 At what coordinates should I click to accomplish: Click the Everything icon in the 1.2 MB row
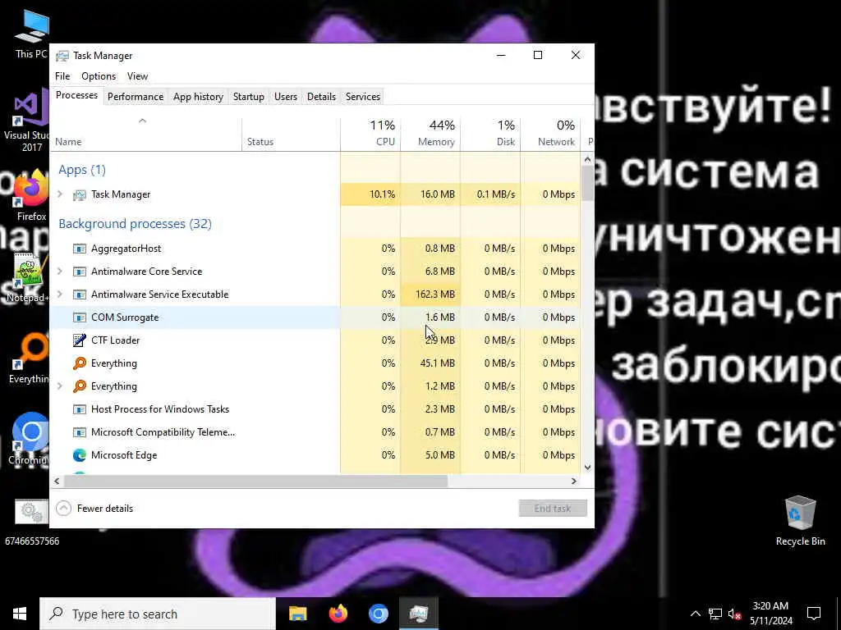pos(80,386)
